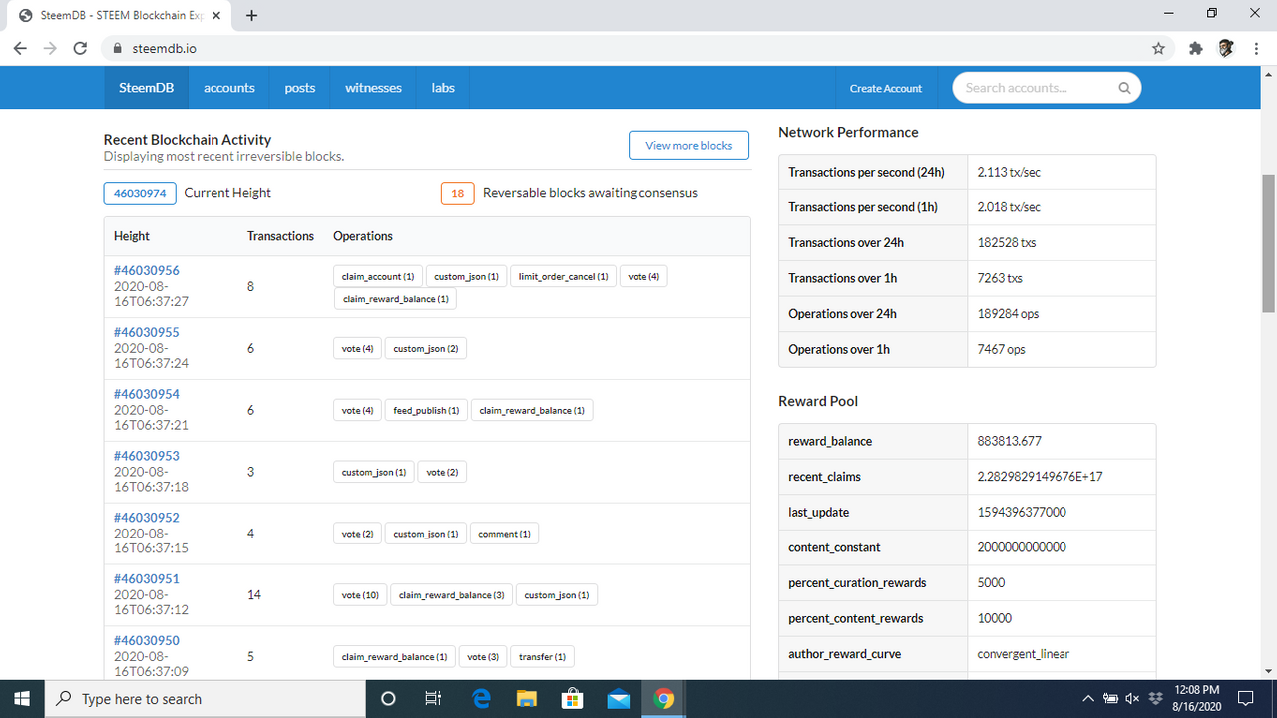Viewport: 1277px width, 718px height.
Task: Click the muted volume tray icon
Action: tap(1132, 699)
